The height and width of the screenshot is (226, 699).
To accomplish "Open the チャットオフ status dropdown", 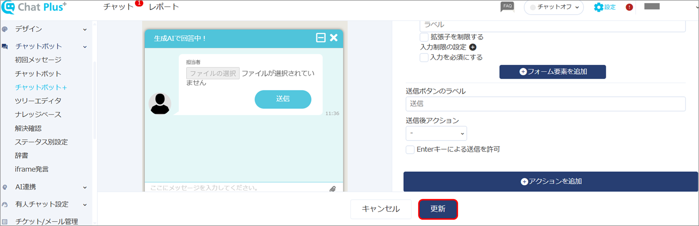I will 554,7.
